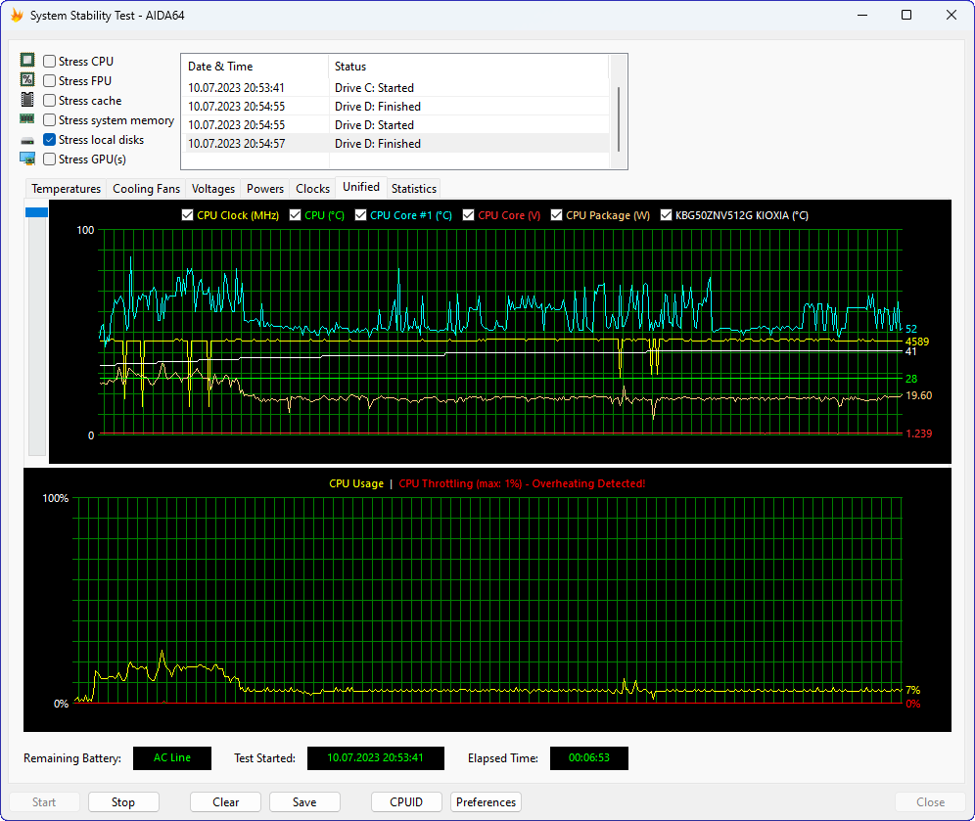Select the Statistics tab
This screenshot has height=821, width=975.
[413, 188]
